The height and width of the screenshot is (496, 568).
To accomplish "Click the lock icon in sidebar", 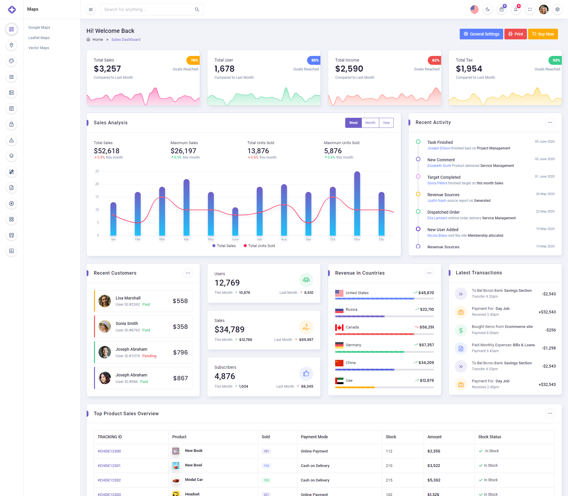I will pos(12,124).
